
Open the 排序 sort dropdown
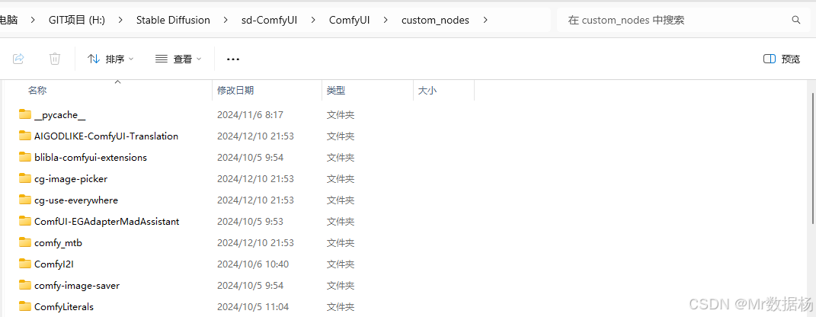coord(110,59)
